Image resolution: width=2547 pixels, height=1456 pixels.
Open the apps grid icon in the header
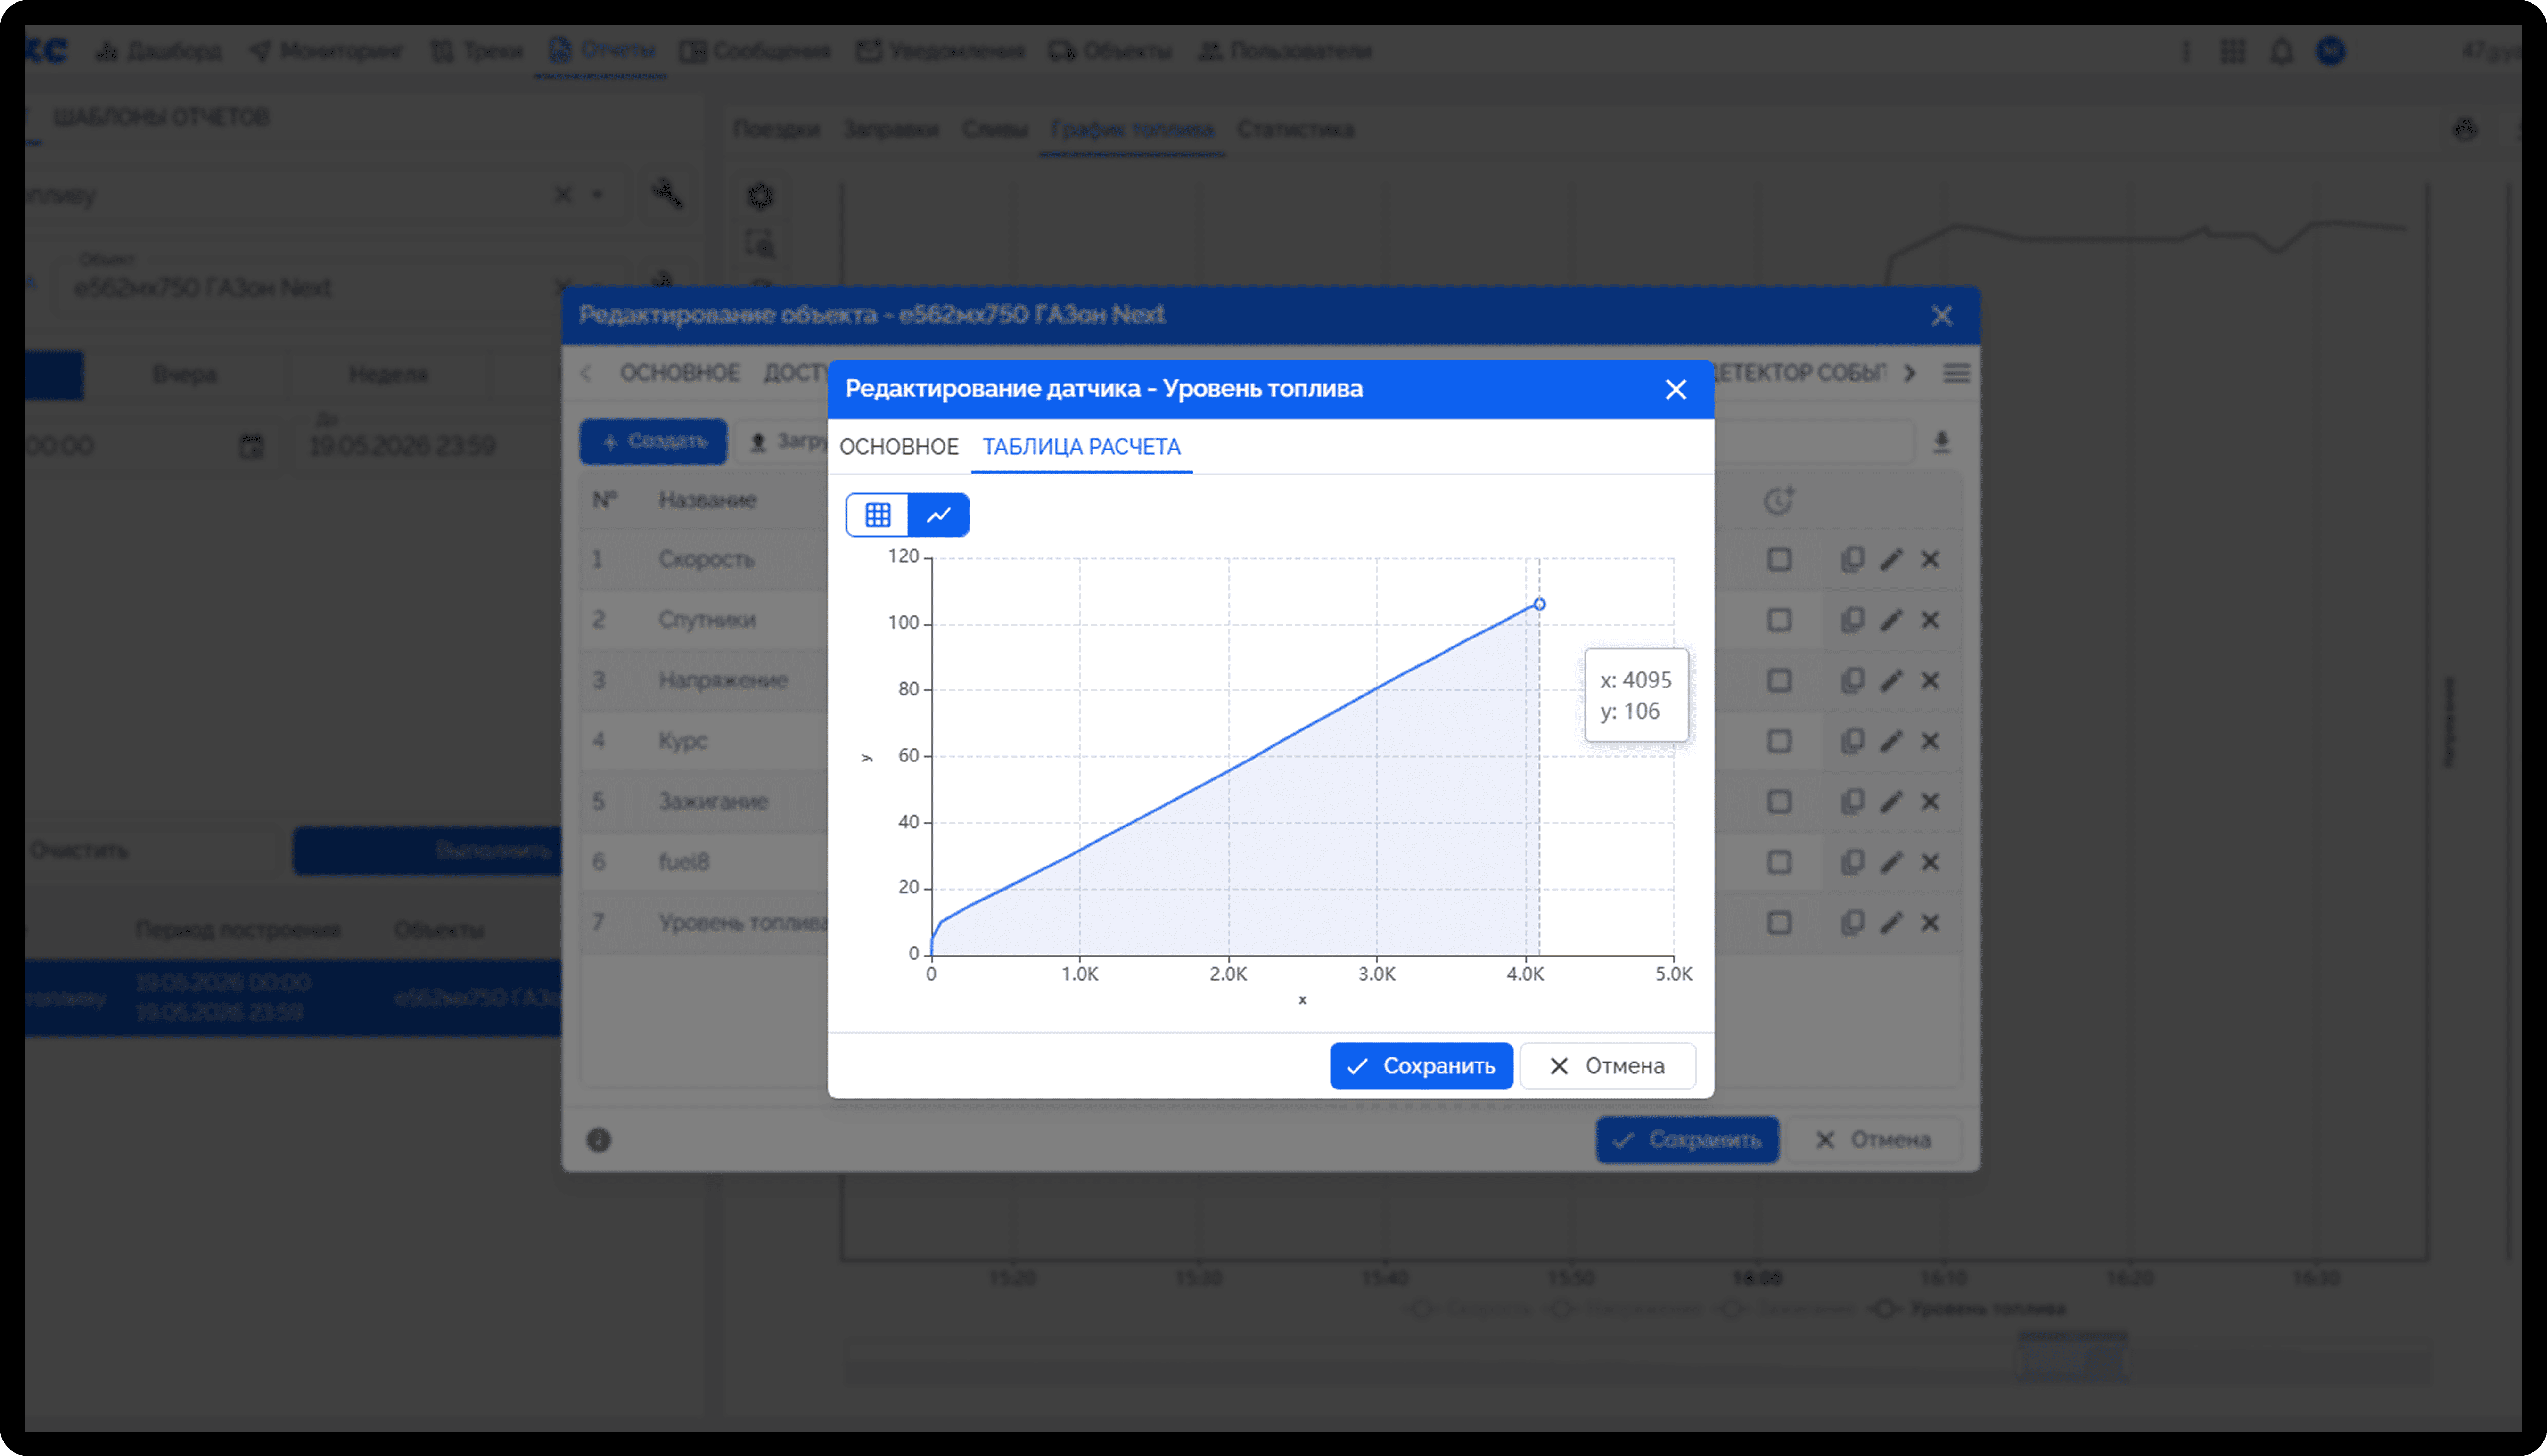[x=2232, y=51]
